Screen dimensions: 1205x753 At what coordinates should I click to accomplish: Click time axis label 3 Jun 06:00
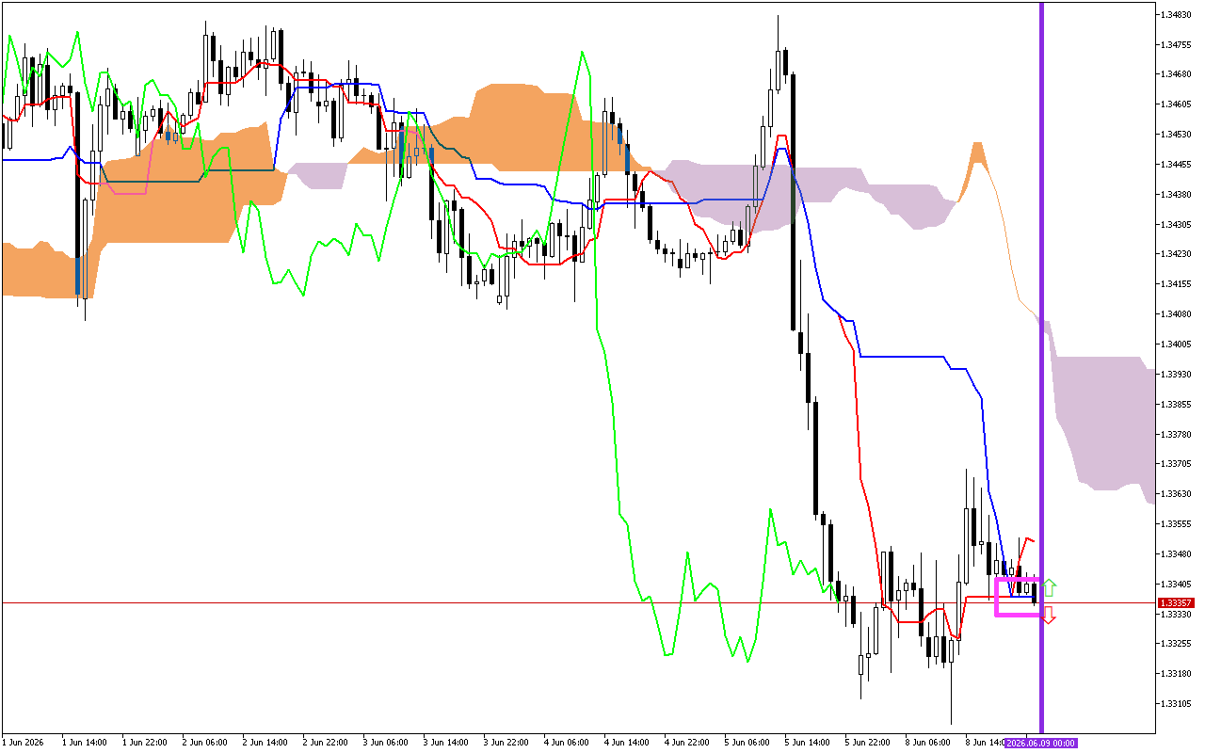coord(386,743)
